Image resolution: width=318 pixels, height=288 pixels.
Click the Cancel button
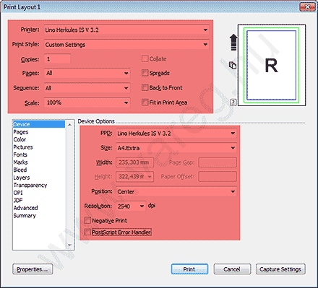click(232, 269)
